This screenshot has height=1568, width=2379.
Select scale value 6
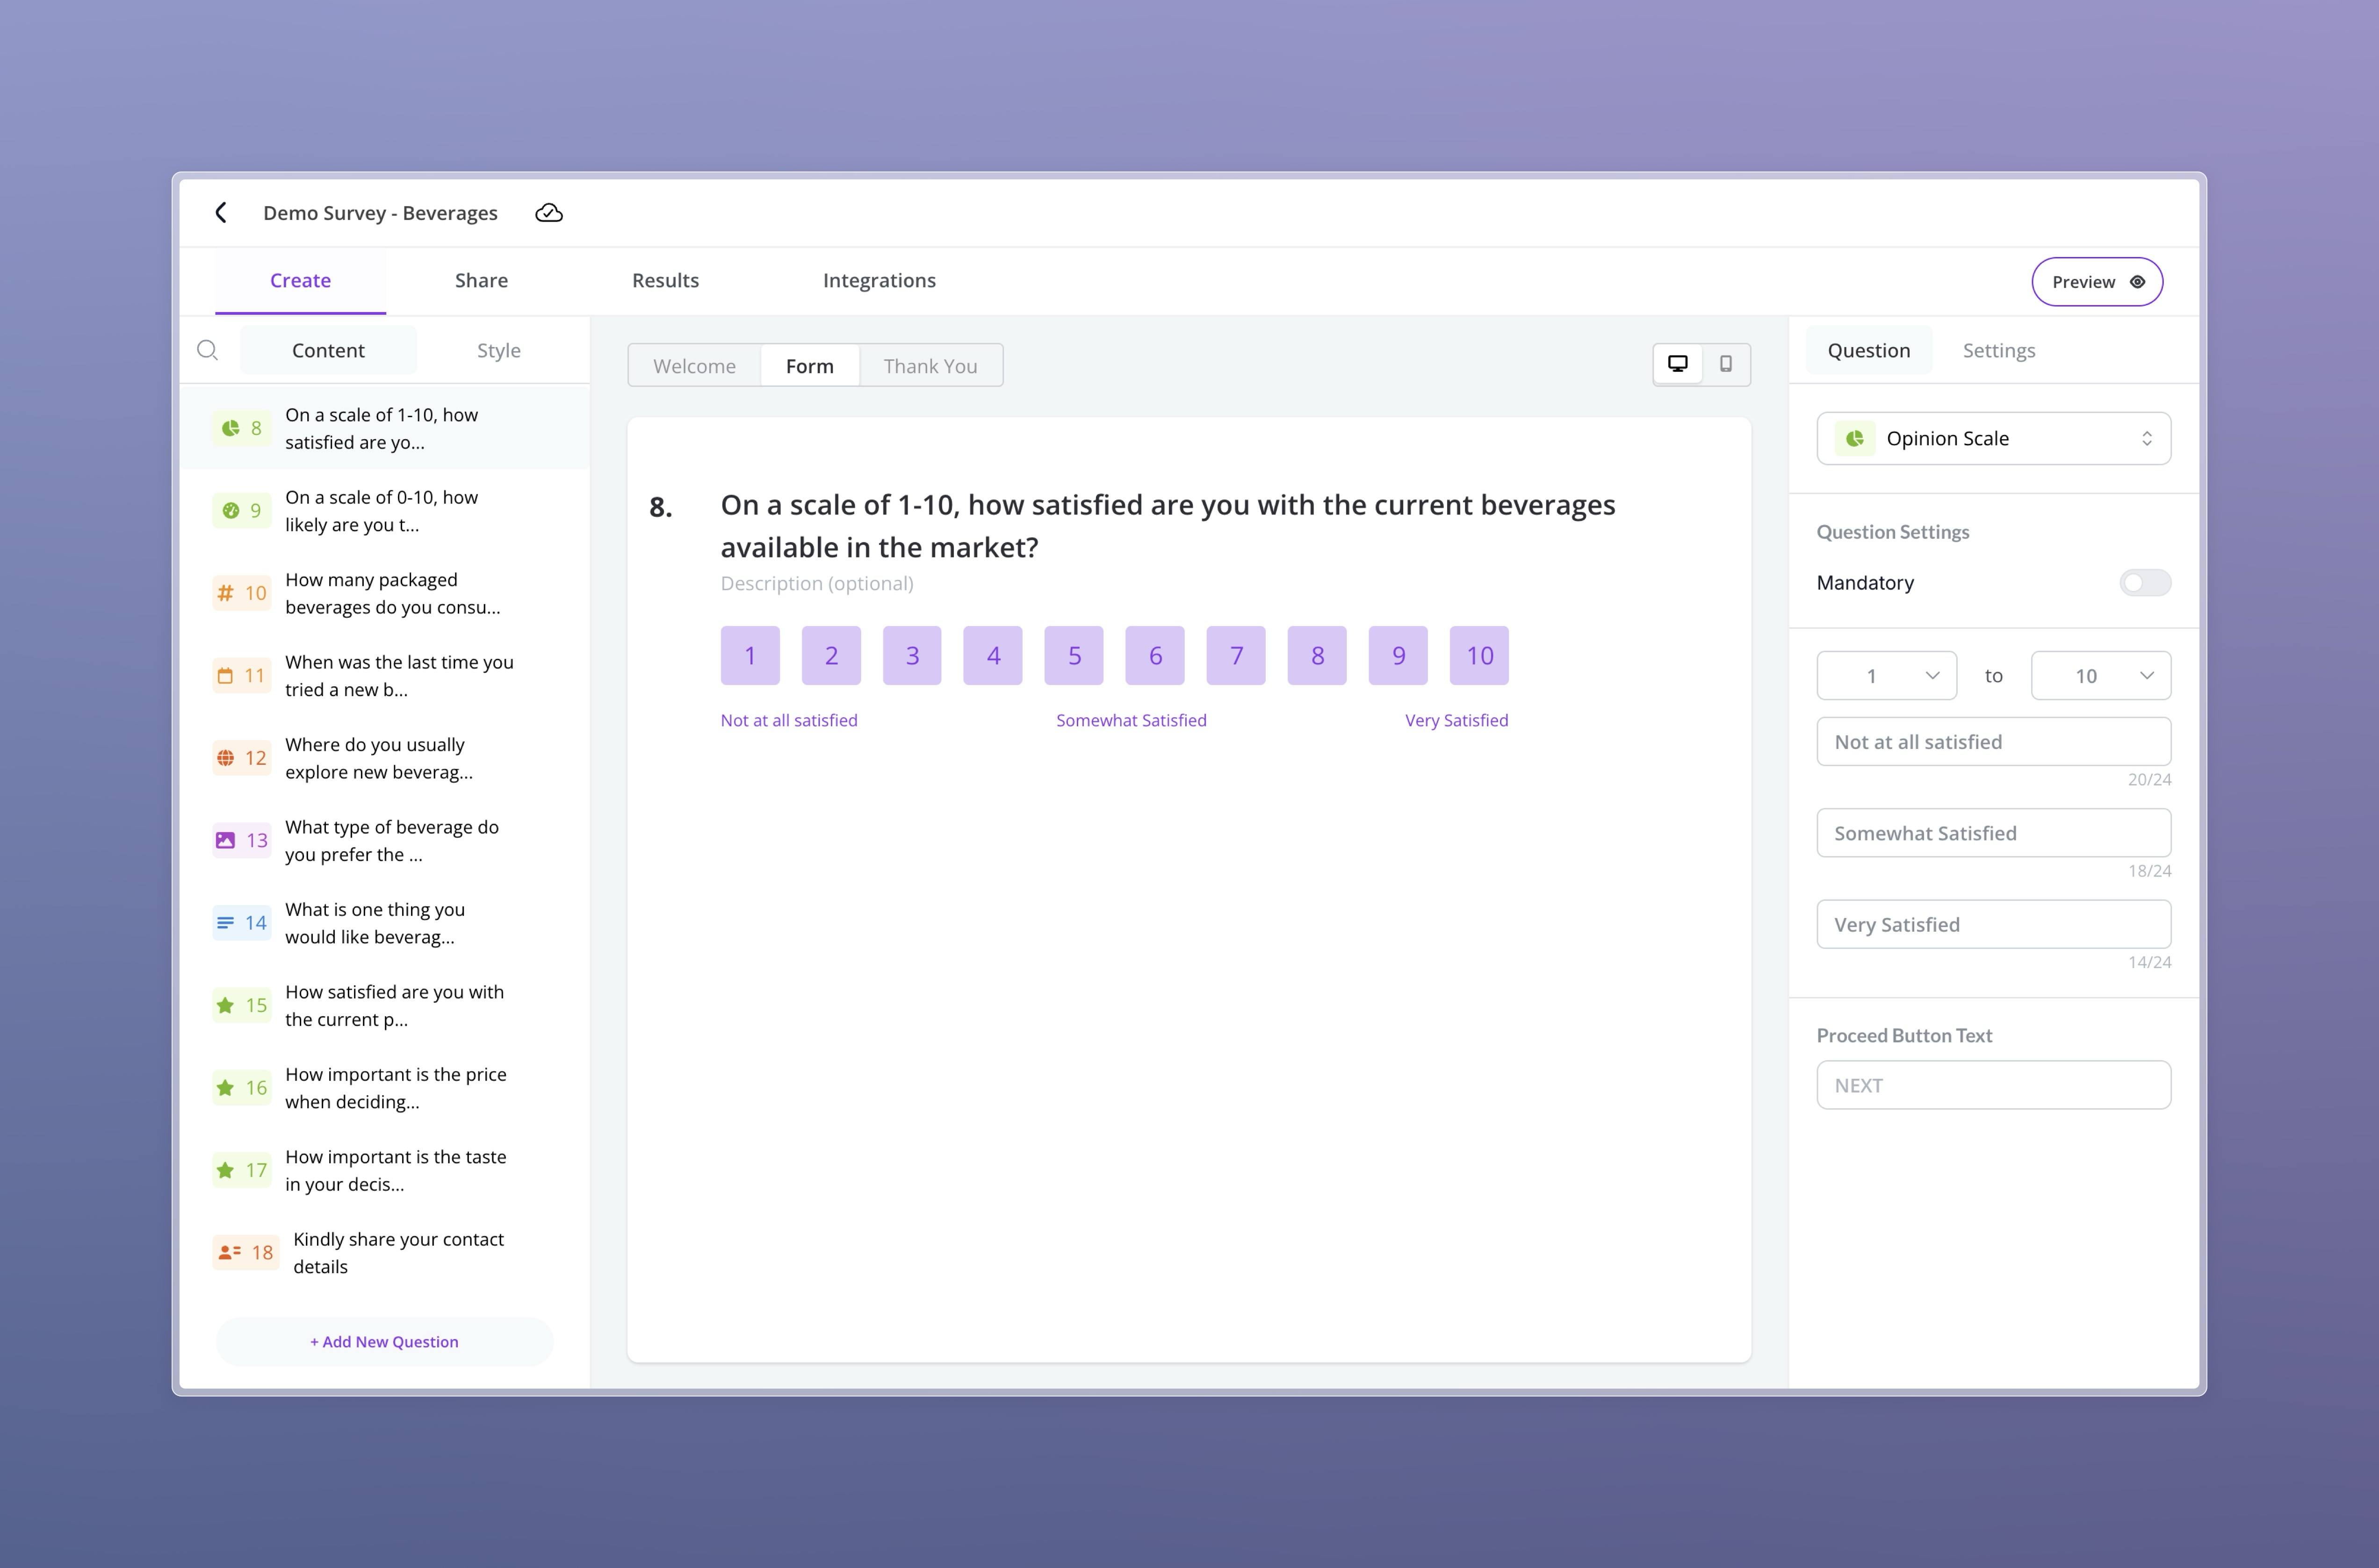click(1155, 656)
